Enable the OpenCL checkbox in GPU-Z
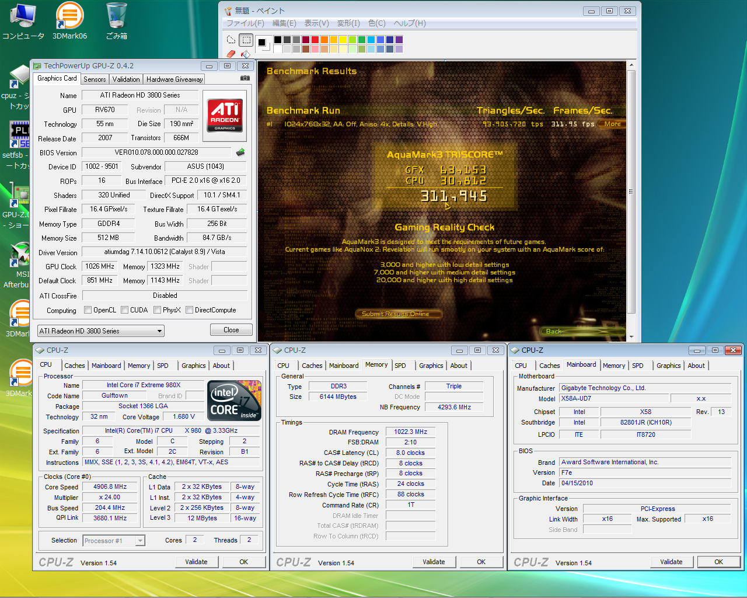 (x=88, y=310)
